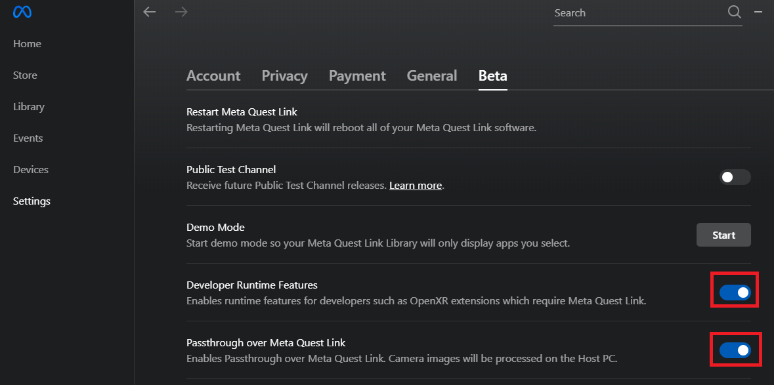Click the search magnifier icon
This screenshot has width=774, height=385.
pos(735,12)
